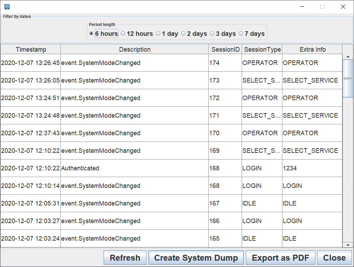The width and height of the screenshot is (354, 267).
Task: Click the Description column header
Action: pyautogui.click(x=135, y=50)
